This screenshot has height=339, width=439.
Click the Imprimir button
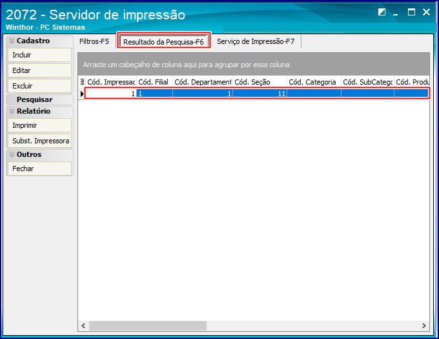(x=39, y=125)
